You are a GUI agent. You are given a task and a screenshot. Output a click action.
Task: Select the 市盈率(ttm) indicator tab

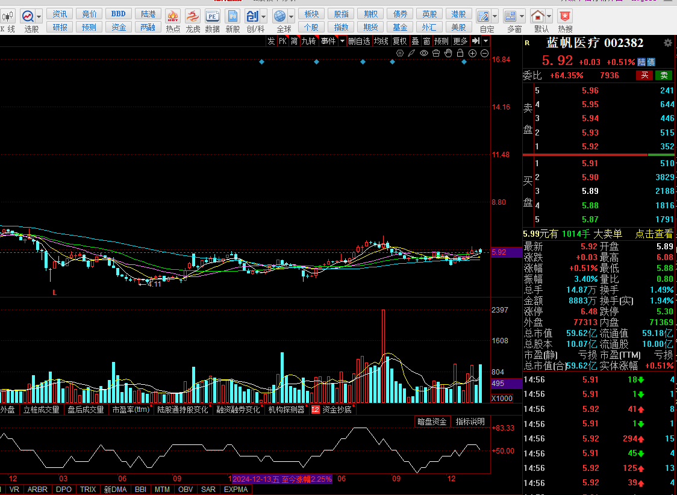click(131, 409)
